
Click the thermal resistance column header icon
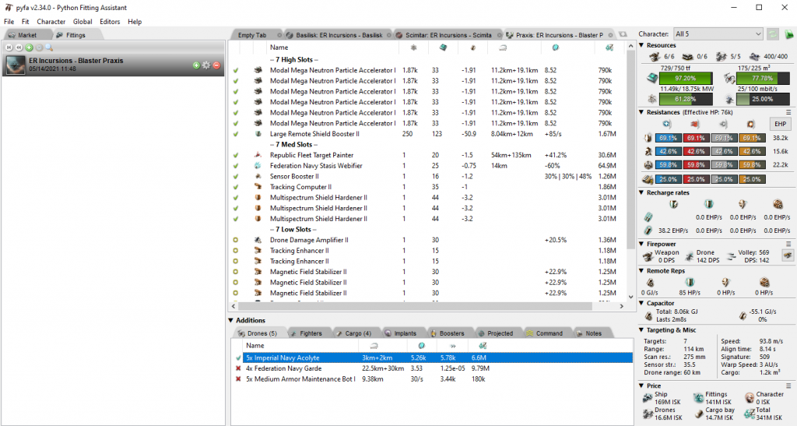(x=695, y=124)
